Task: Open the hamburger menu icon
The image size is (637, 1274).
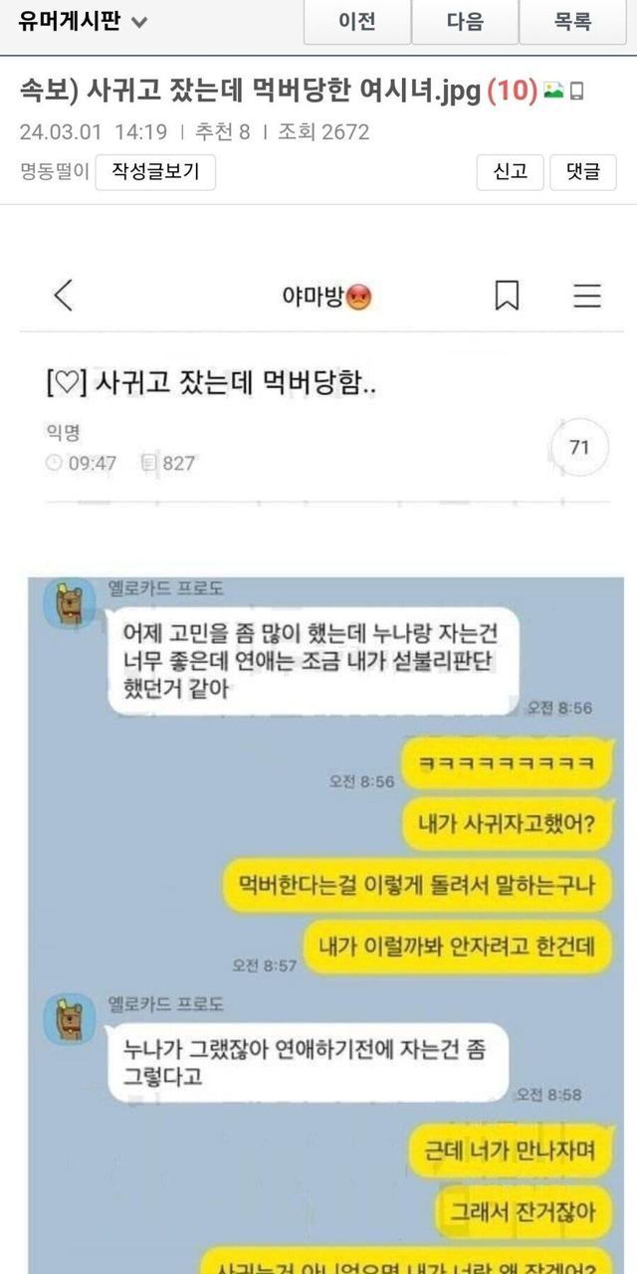Action: click(587, 296)
